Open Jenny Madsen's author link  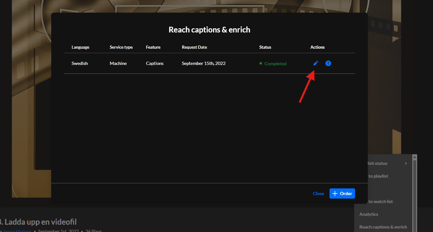coord(17,230)
